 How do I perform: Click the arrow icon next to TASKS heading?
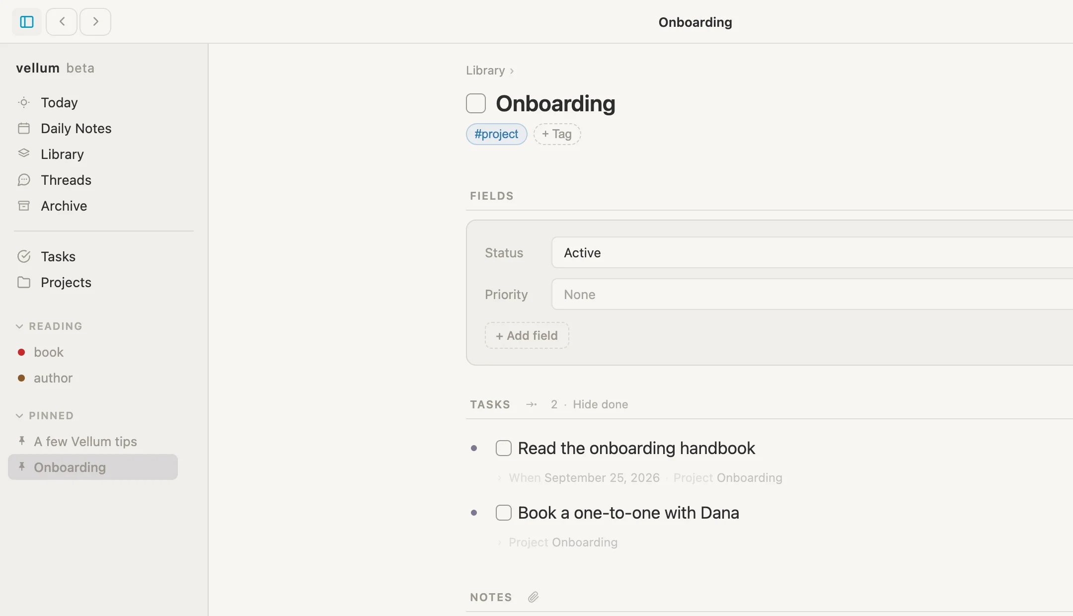pyautogui.click(x=532, y=404)
